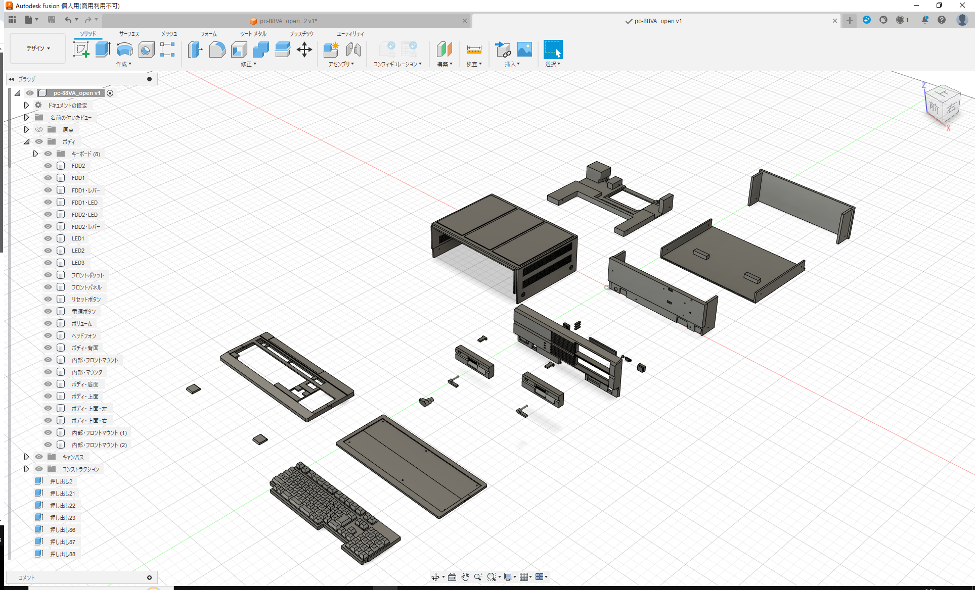Hide the FDD2 body with eye toggle
Screen dimensions: 975x590
(48, 165)
